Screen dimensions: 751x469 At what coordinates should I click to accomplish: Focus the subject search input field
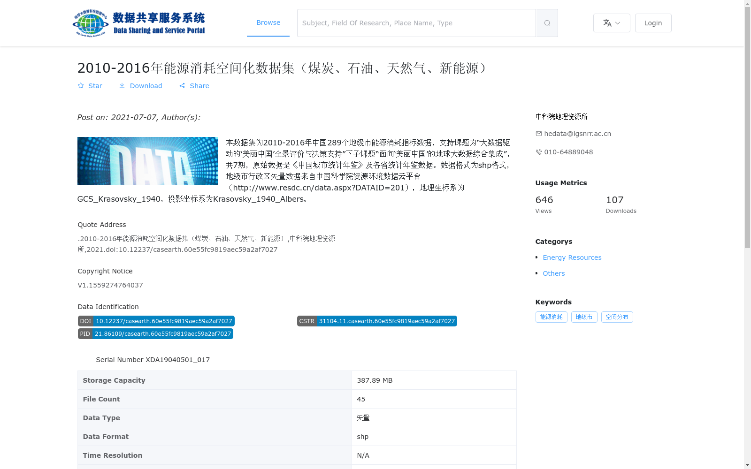pyautogui.click(x=416, y=23)
